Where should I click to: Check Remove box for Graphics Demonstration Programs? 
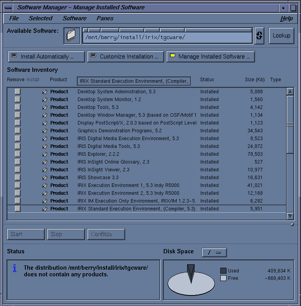pos(18,130)
